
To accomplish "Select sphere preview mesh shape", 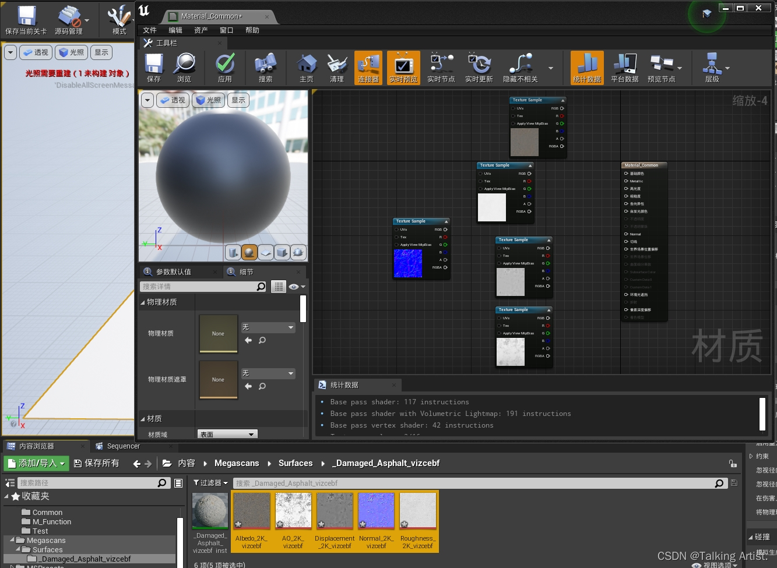I will click(x=249, y=252).
